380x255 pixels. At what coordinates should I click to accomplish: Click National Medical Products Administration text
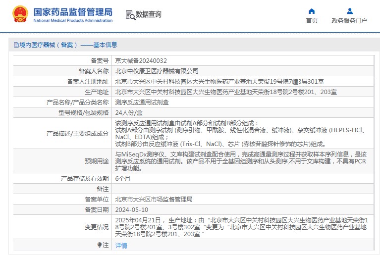tap(73, 21)
